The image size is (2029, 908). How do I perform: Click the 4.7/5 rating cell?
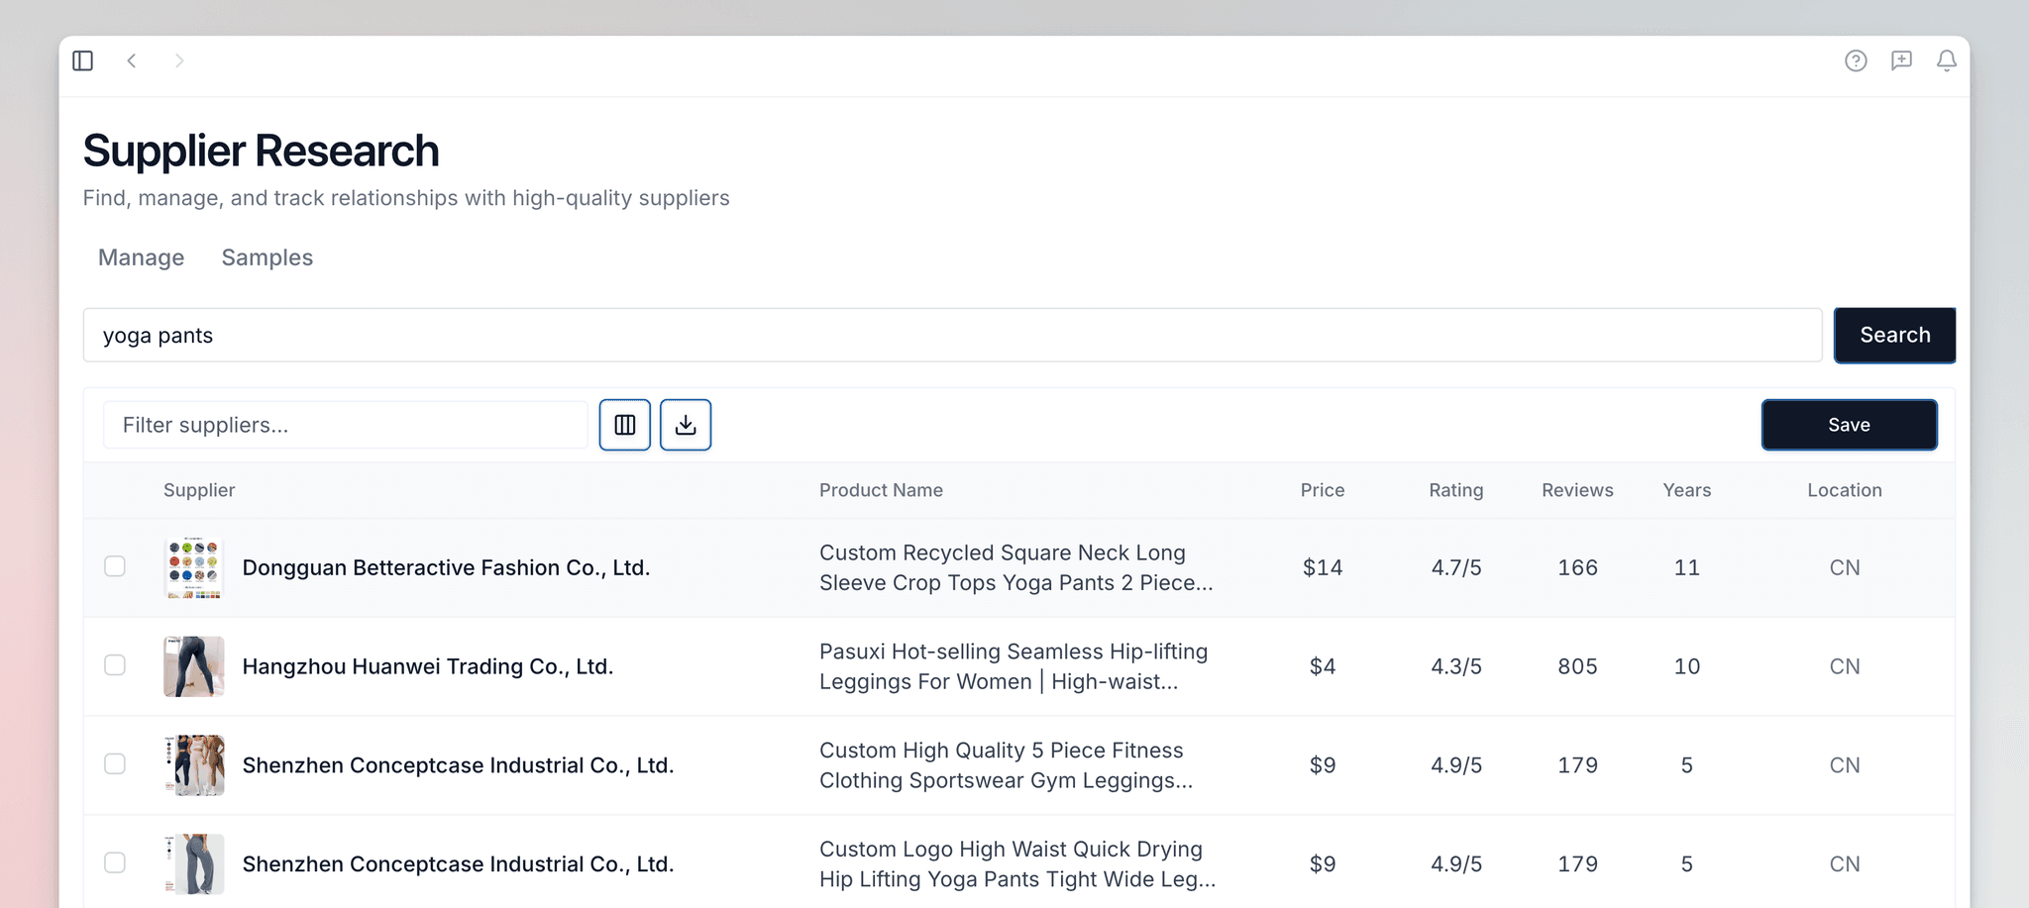(1456, 567)
